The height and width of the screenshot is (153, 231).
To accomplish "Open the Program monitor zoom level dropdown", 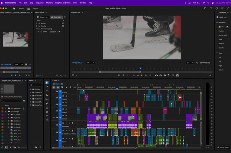I will pos(90,63).
